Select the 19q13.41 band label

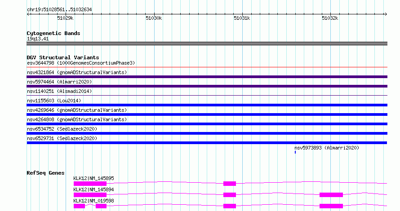tap(38, 39)
